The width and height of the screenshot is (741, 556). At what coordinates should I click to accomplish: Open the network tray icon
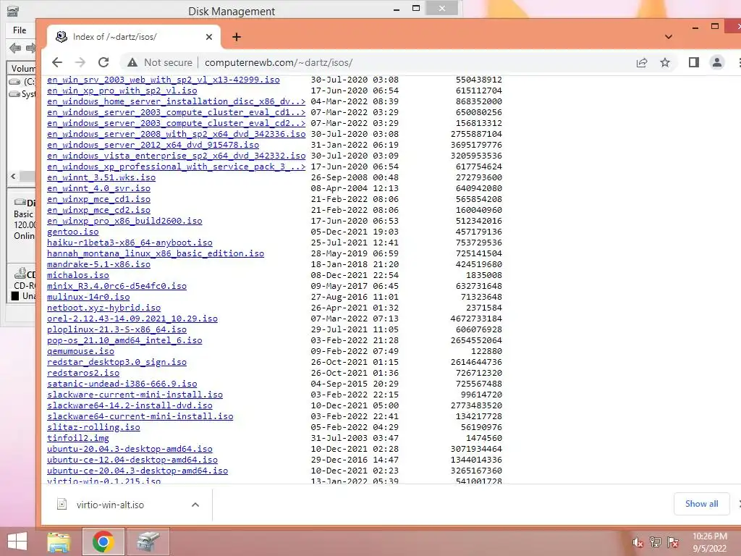pos(655,542)
